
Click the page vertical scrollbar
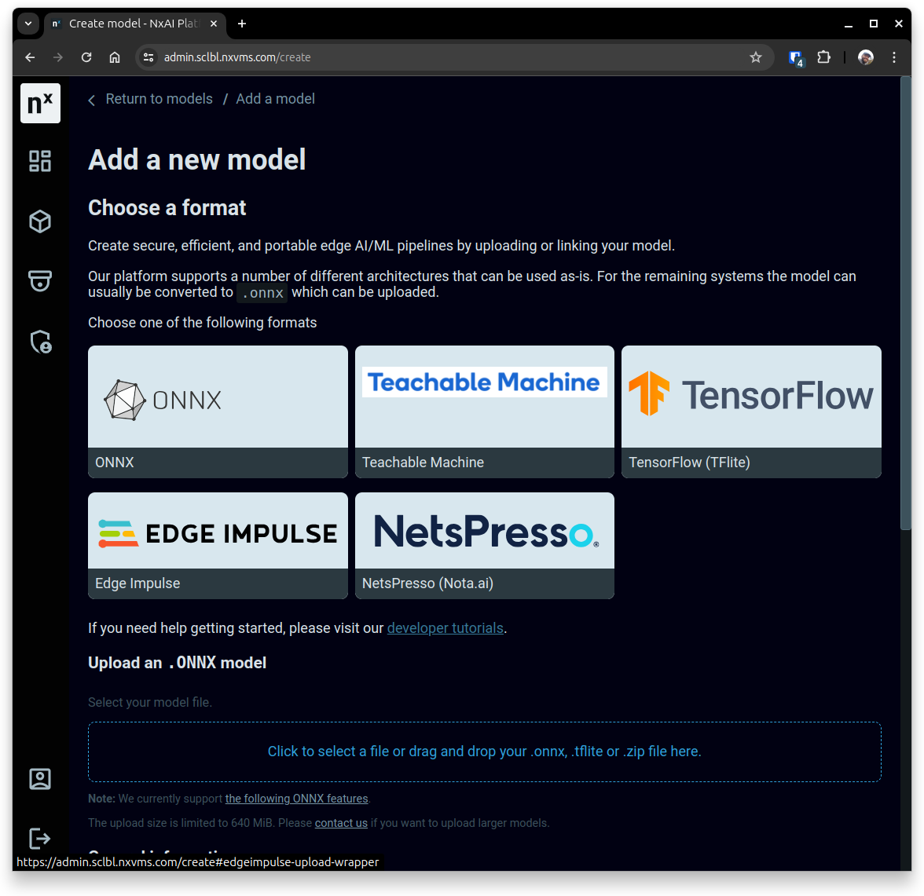click(x=906, y=303)
